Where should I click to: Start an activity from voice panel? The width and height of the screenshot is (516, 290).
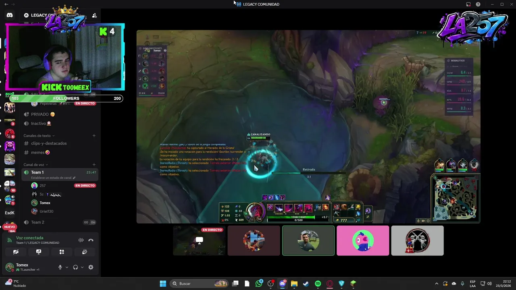coord(62,252)
